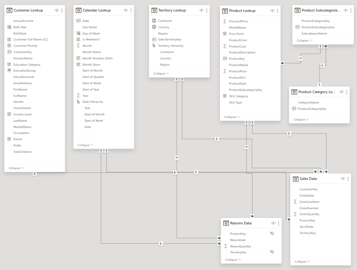Viewport: 357px width, 270px height.
Task: Click the Territory Hierarchy icon
Action: coord(154,46)
